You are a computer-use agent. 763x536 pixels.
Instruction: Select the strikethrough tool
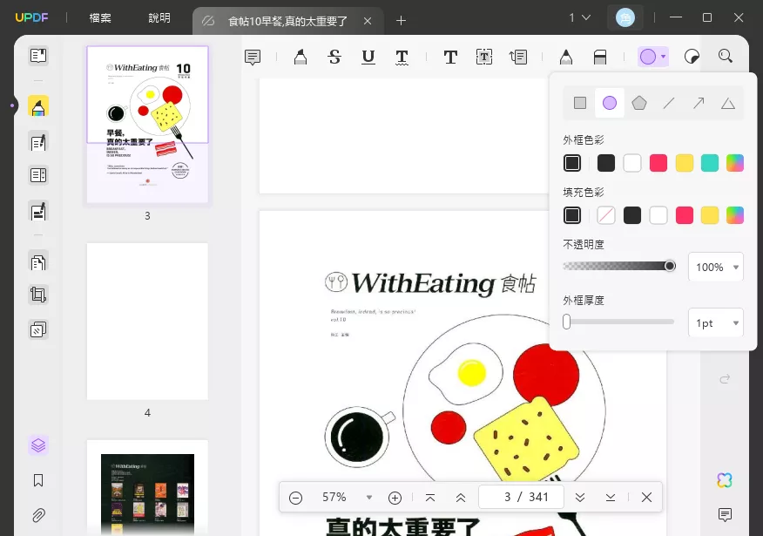(x=334, y=57)
